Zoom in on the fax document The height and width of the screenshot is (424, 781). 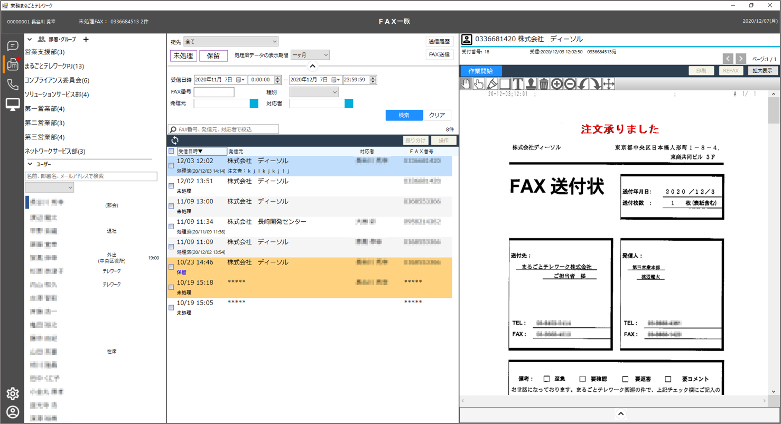(556, 83)
